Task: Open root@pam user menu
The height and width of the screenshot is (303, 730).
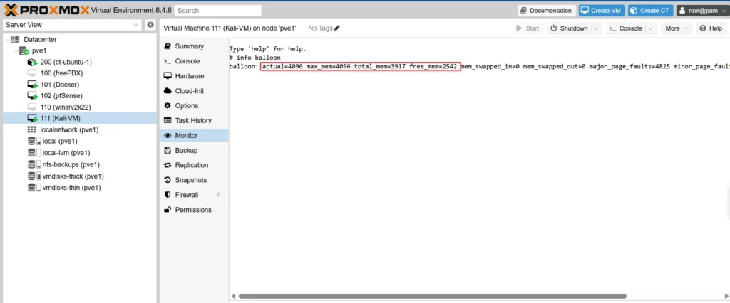Action: coord(701,10)
